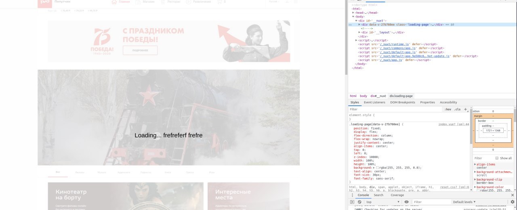517x210 pixels.
Task: Open the hot-update.js script link
Action: (415, 56)
